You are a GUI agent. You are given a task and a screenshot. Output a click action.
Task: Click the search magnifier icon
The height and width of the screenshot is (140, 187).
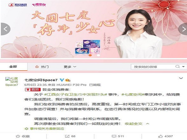tap(177, 67)
